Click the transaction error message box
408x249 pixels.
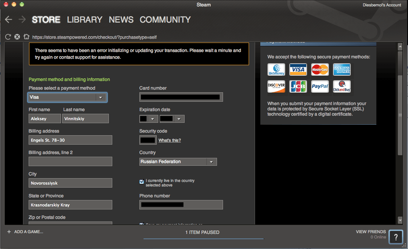[139, 54]
